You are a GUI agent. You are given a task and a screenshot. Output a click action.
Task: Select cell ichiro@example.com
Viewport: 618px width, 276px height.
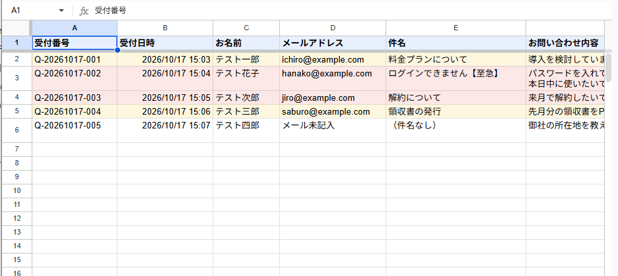333,59
